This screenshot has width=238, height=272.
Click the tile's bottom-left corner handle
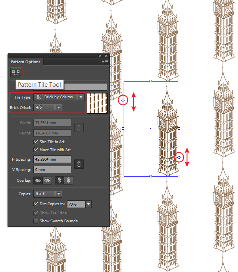point(123,176)
